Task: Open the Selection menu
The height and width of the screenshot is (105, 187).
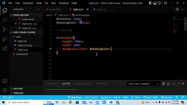Action: (x=28, y=3)
